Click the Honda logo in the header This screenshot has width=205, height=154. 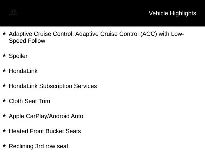tap(13, 12)
